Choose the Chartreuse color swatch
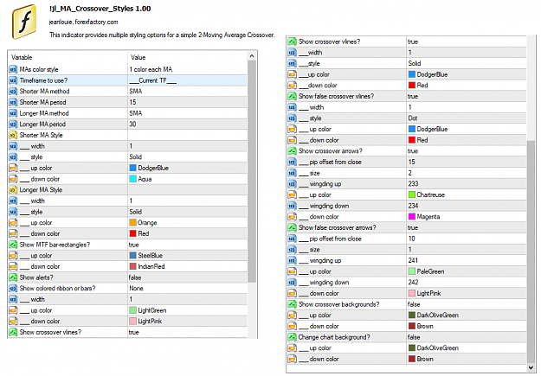Viewport: 541px width, 376px height. 412,195
